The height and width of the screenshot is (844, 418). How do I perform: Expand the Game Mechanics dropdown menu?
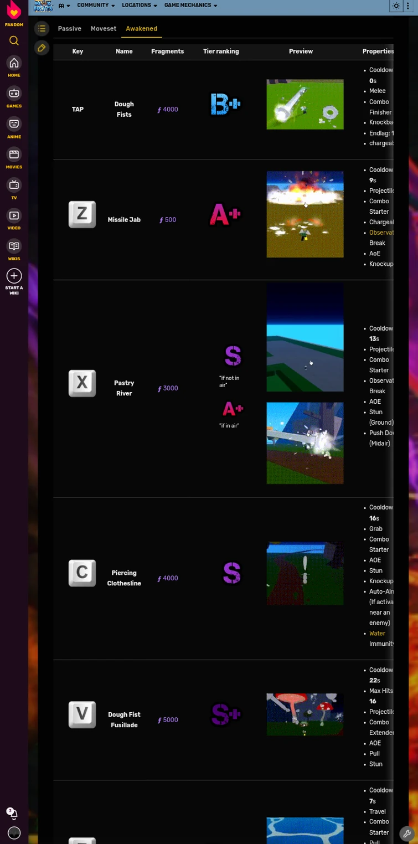190,6
